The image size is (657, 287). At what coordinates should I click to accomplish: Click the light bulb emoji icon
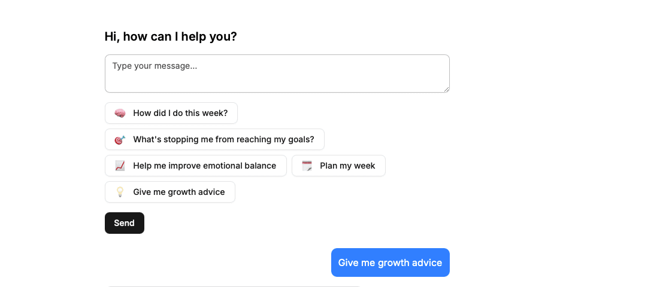[x=120, y=192]
